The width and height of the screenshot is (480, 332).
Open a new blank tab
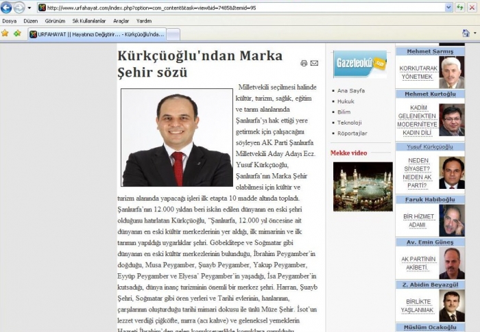(x=173, y=34)
